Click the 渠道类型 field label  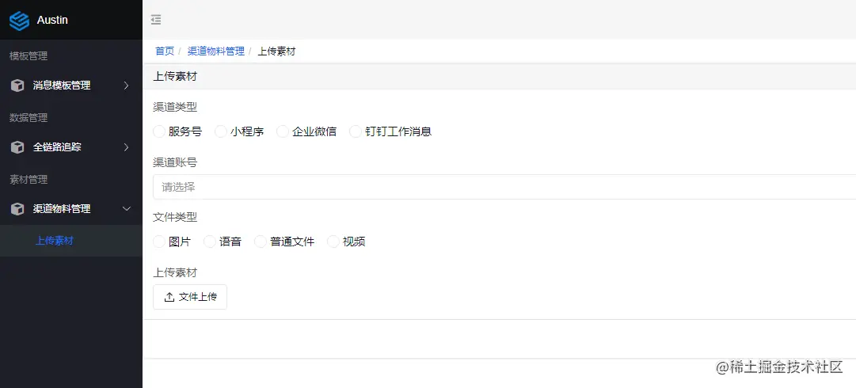coord(175,107)
